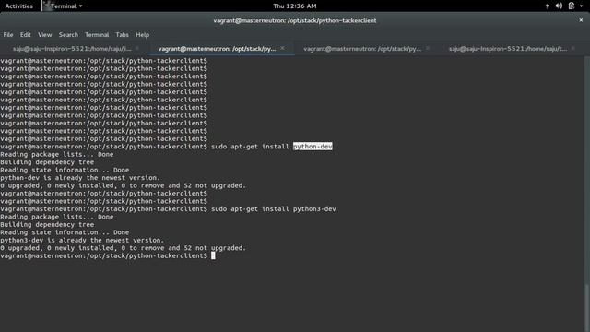Open the Activities overview

pos(18,6)
